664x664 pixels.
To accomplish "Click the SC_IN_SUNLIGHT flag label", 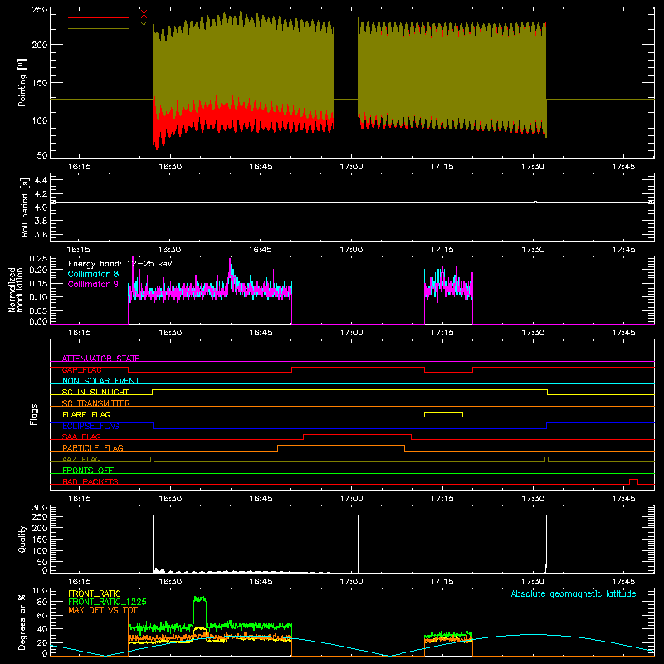I will pyautogui.click(x=95, y=392).
